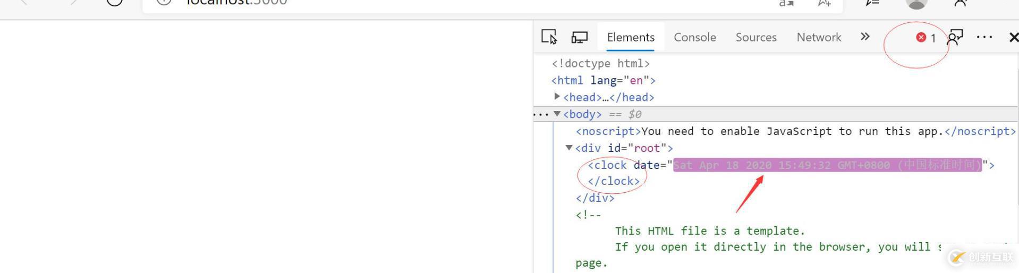Viewport: 1019px width, 273px height.
Task: Add page to favorites star icon
Action: click(x=823, y=3)
